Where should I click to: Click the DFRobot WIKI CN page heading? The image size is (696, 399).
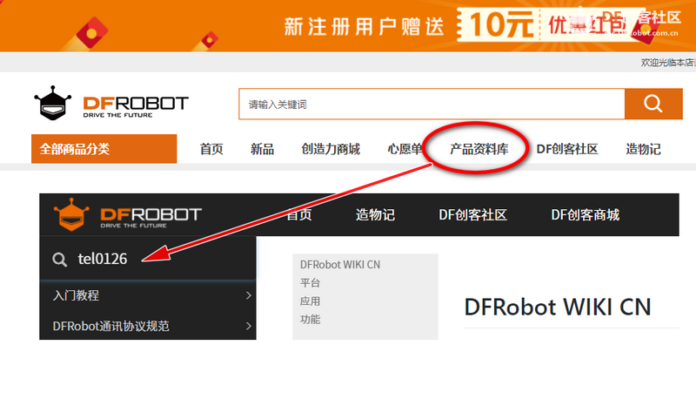pos(558,307)
